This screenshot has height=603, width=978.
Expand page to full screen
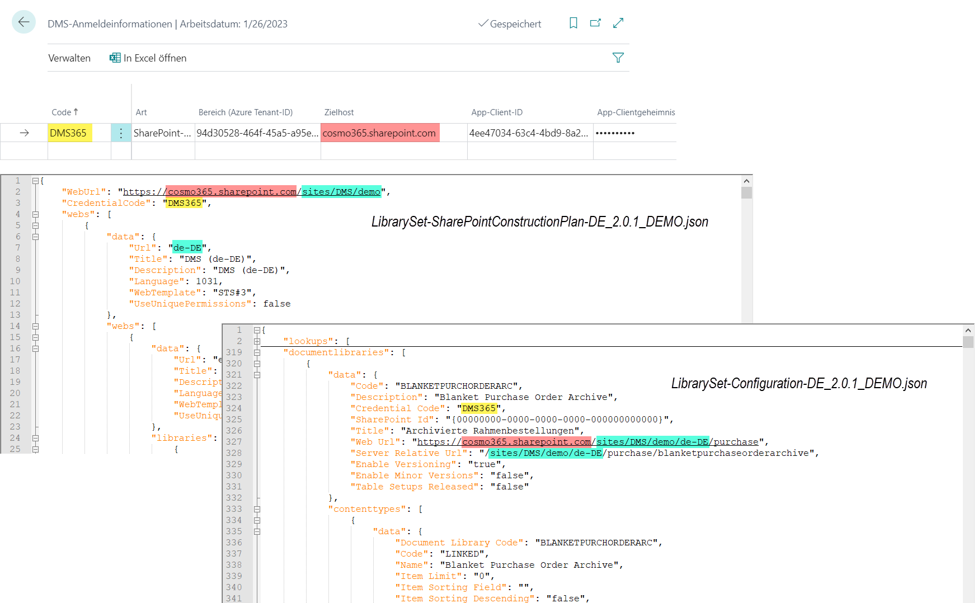[618, 23]
